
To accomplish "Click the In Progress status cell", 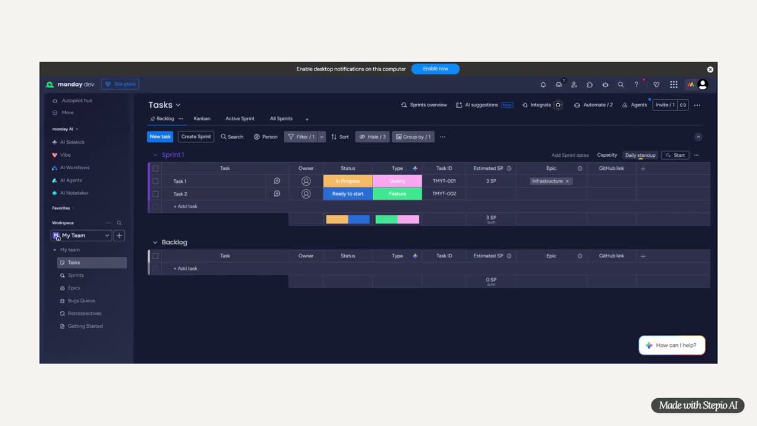I will 348,181.
